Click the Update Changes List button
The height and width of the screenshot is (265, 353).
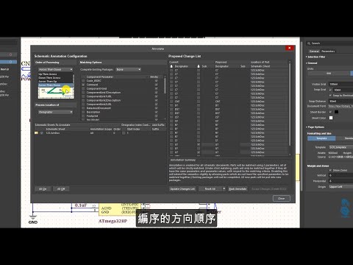(x=182, y=189)
